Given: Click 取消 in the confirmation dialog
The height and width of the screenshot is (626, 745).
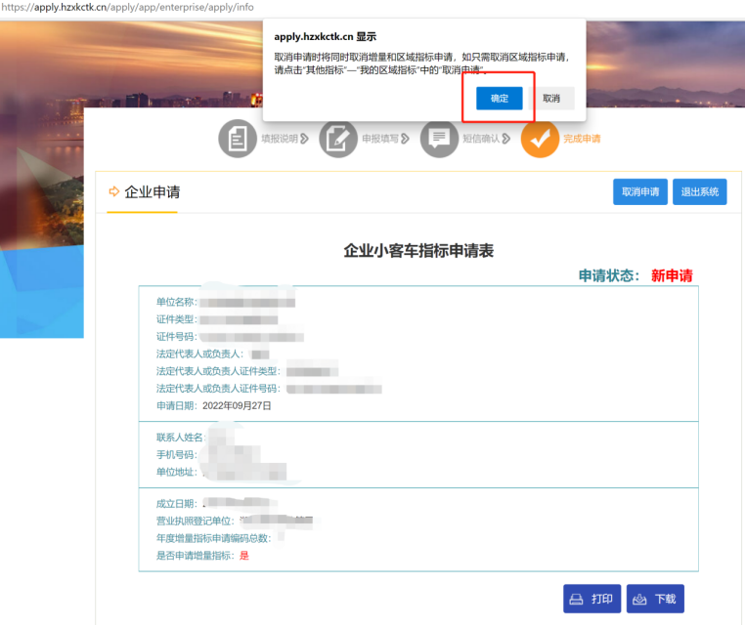Looking at the screenshot, I should click(x=551, y=99).
